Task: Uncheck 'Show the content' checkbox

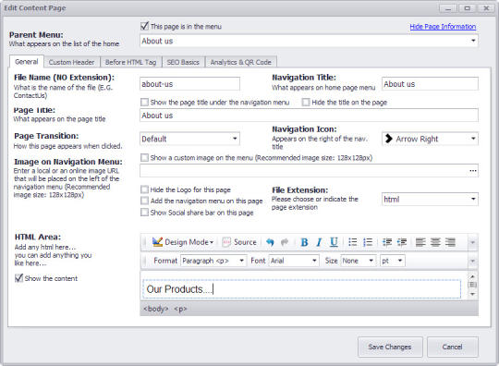Action: pyautogui.click(x=18, y=278)
